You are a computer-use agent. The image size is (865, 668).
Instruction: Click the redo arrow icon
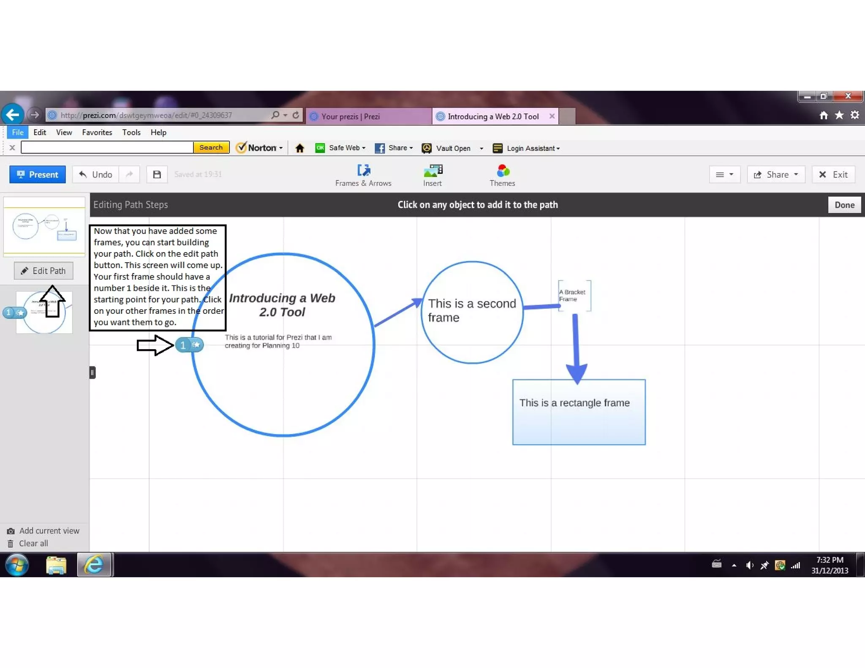coord(129,174)
